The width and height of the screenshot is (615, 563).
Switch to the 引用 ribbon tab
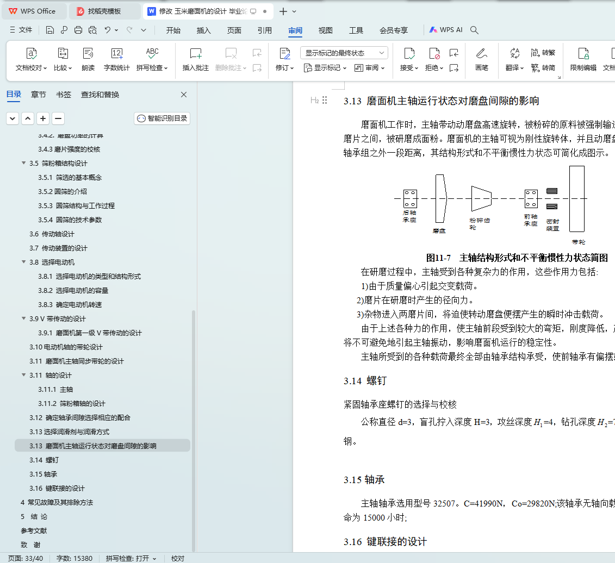[265, 30]
